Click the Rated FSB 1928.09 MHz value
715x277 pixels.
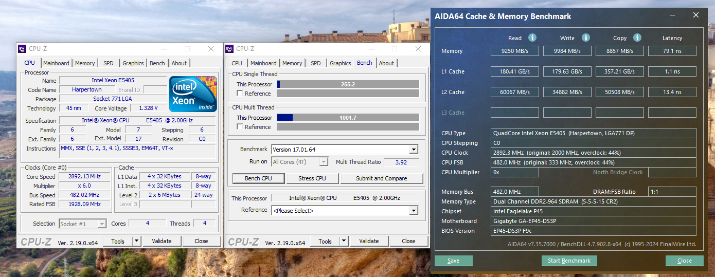click(84, 204)
